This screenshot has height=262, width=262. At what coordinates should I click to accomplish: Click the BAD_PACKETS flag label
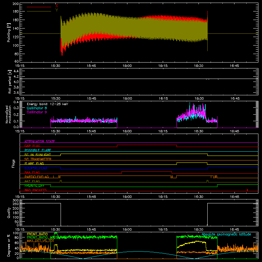[36, 190]
